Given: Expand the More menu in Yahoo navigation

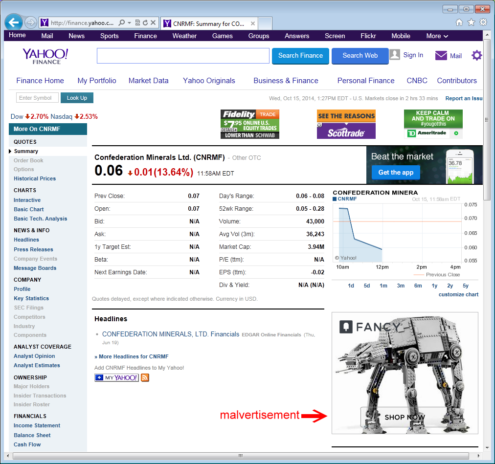Looking at the screenshot, I should (x=437, y=36).
